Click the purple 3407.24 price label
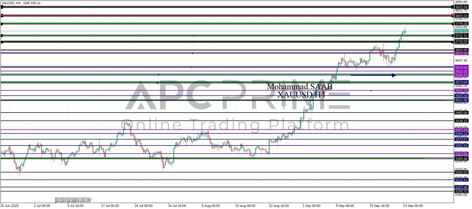Image resolution: width=472 pixels, height=209 pixels. click(461, 130)
